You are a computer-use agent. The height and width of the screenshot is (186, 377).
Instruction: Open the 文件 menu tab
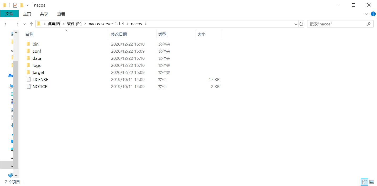coord(9,14)
